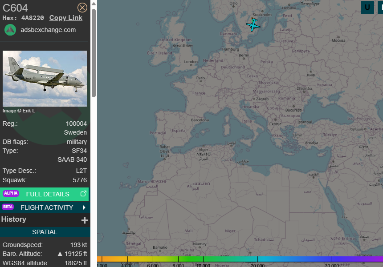Click the France country label
Viewport: 383px width, 267px height.
tap(199, 93)
